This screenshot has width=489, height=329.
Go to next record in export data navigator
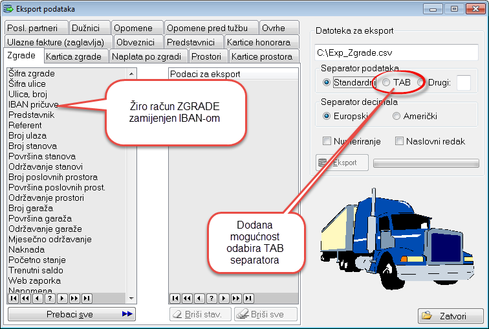pos(224,299)
